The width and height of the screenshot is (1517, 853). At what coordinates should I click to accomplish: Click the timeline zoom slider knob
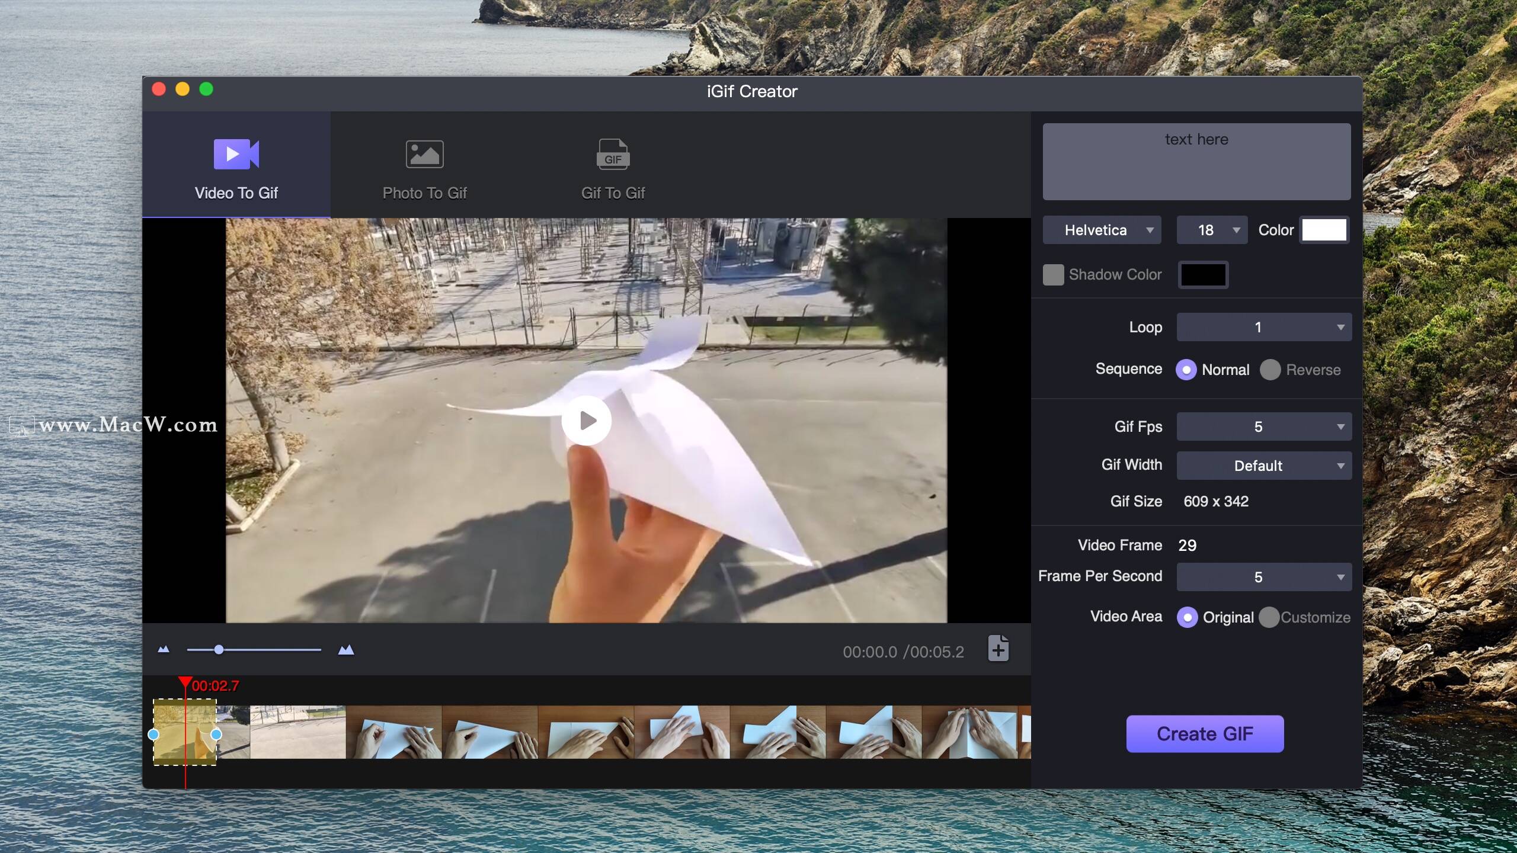(x=219, y=650)
